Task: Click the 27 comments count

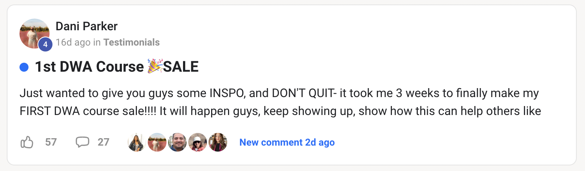Action: 103,142
